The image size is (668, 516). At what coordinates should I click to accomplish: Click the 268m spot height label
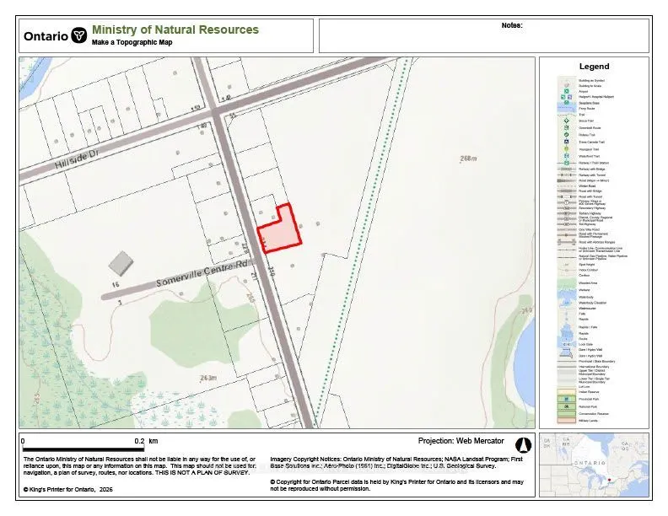(468, 159)
